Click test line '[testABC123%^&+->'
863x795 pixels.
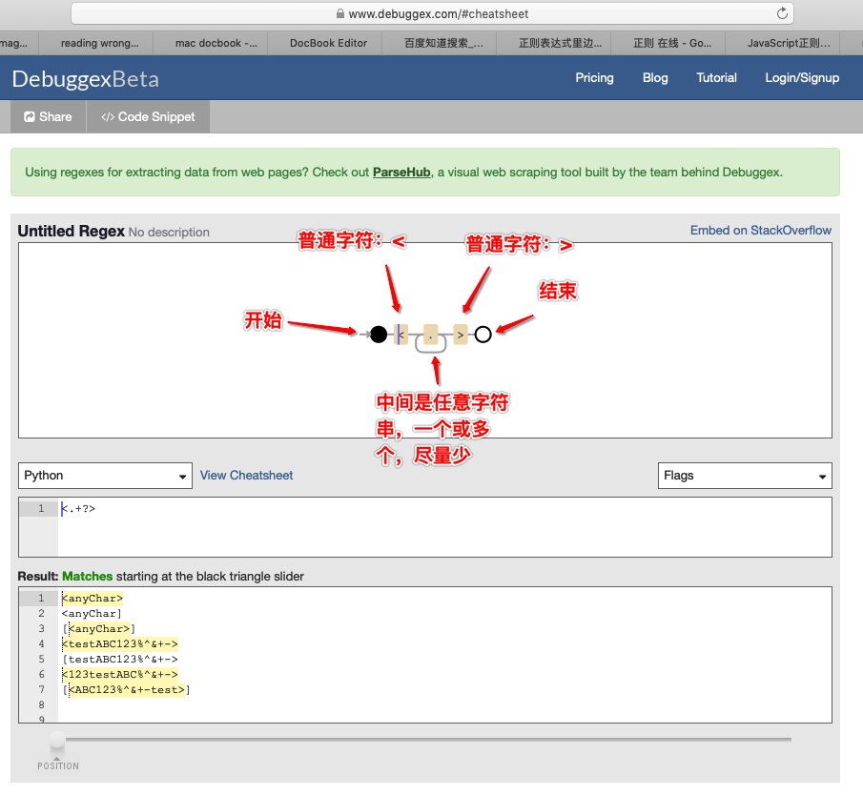[120, 659]
